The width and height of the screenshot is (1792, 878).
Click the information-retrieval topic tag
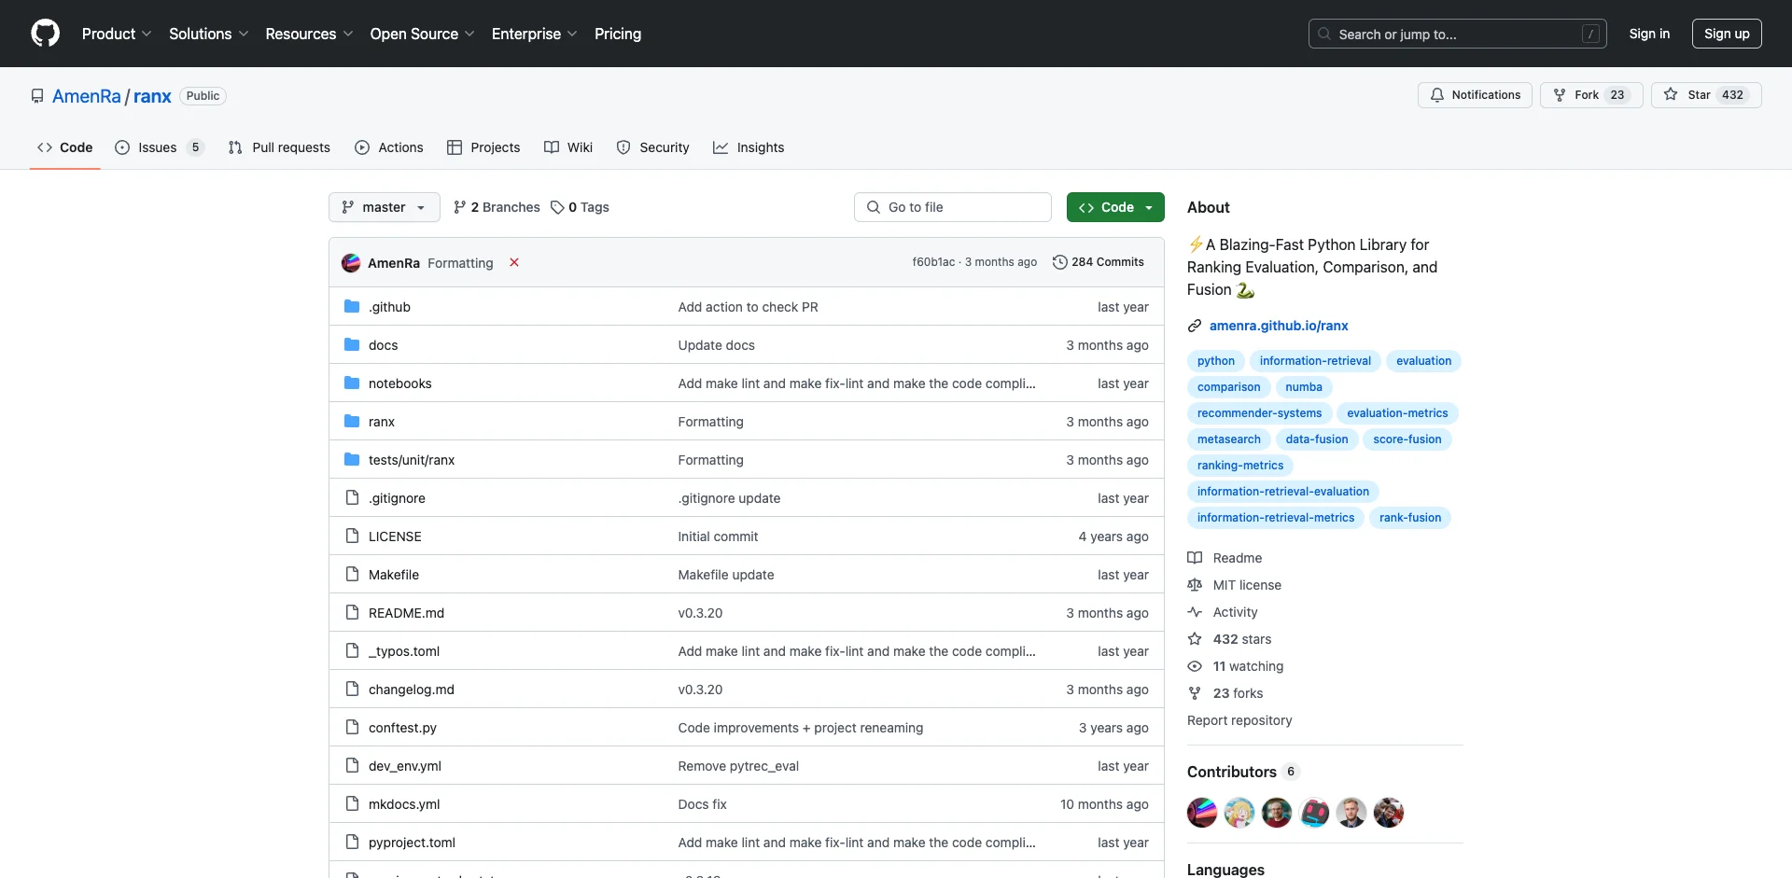point(1315,361)
